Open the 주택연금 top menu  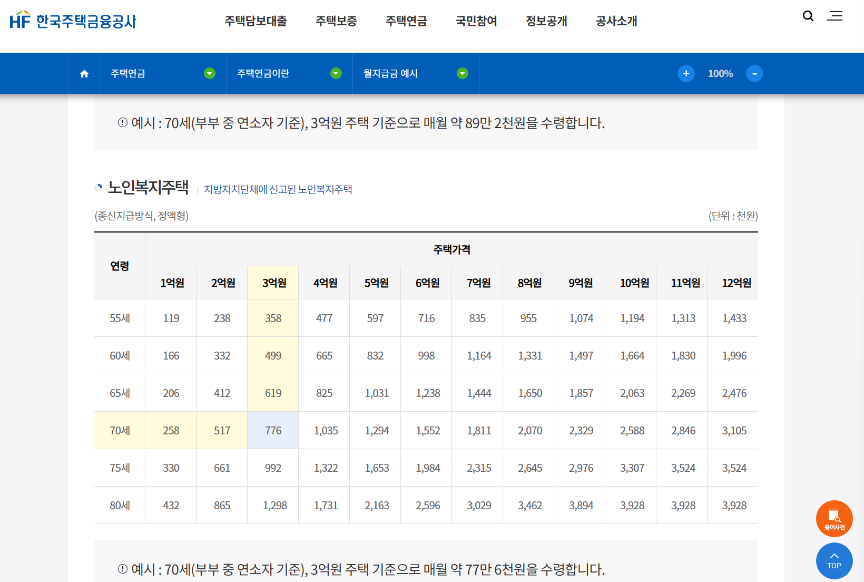point(406,21)
